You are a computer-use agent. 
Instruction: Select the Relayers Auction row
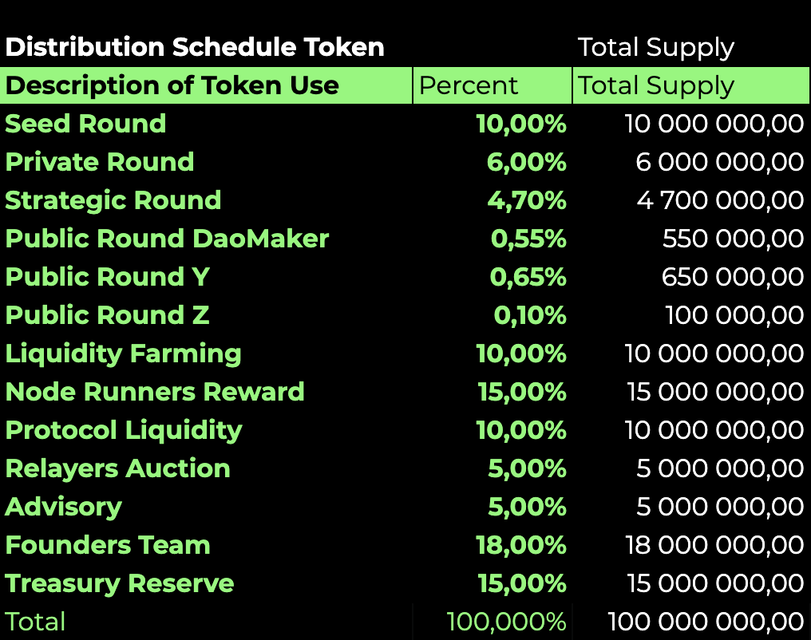tap(405, 468)
